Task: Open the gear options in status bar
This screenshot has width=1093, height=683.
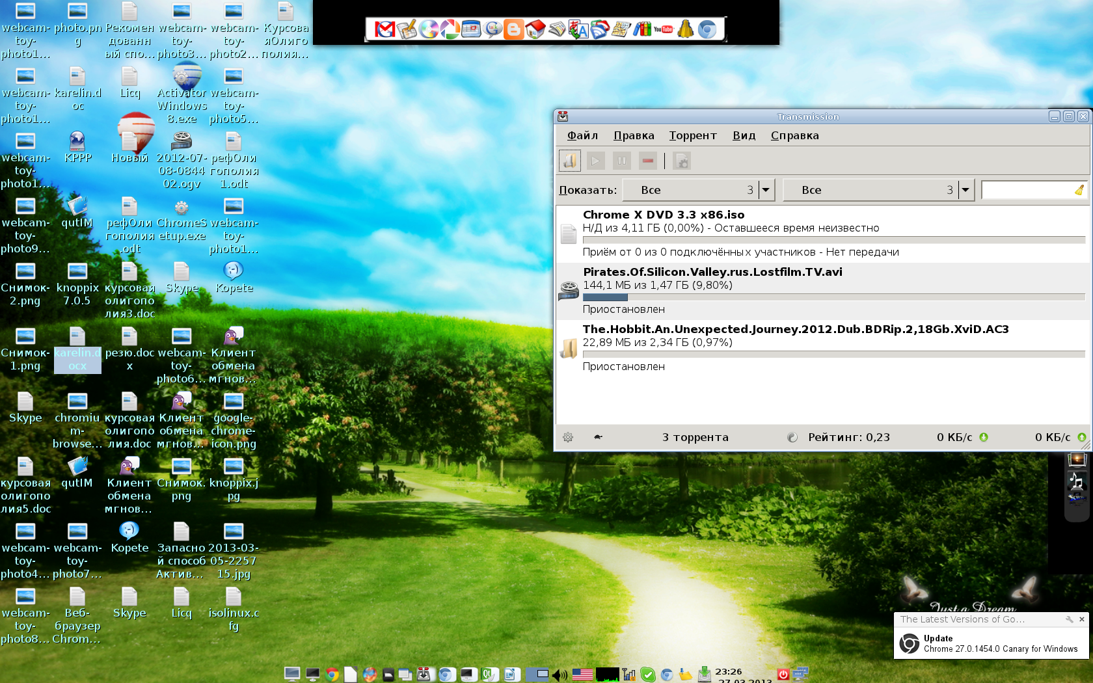Action: [568, 437]
